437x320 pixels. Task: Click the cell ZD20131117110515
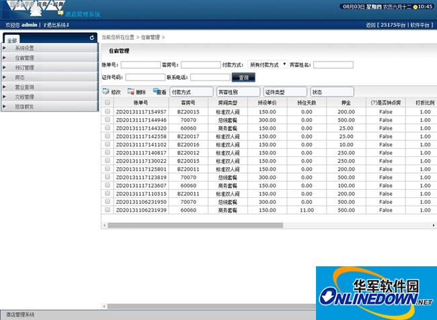tap(141, 193)
